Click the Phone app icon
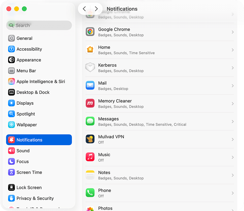The image size is (244, 211). 90,193
